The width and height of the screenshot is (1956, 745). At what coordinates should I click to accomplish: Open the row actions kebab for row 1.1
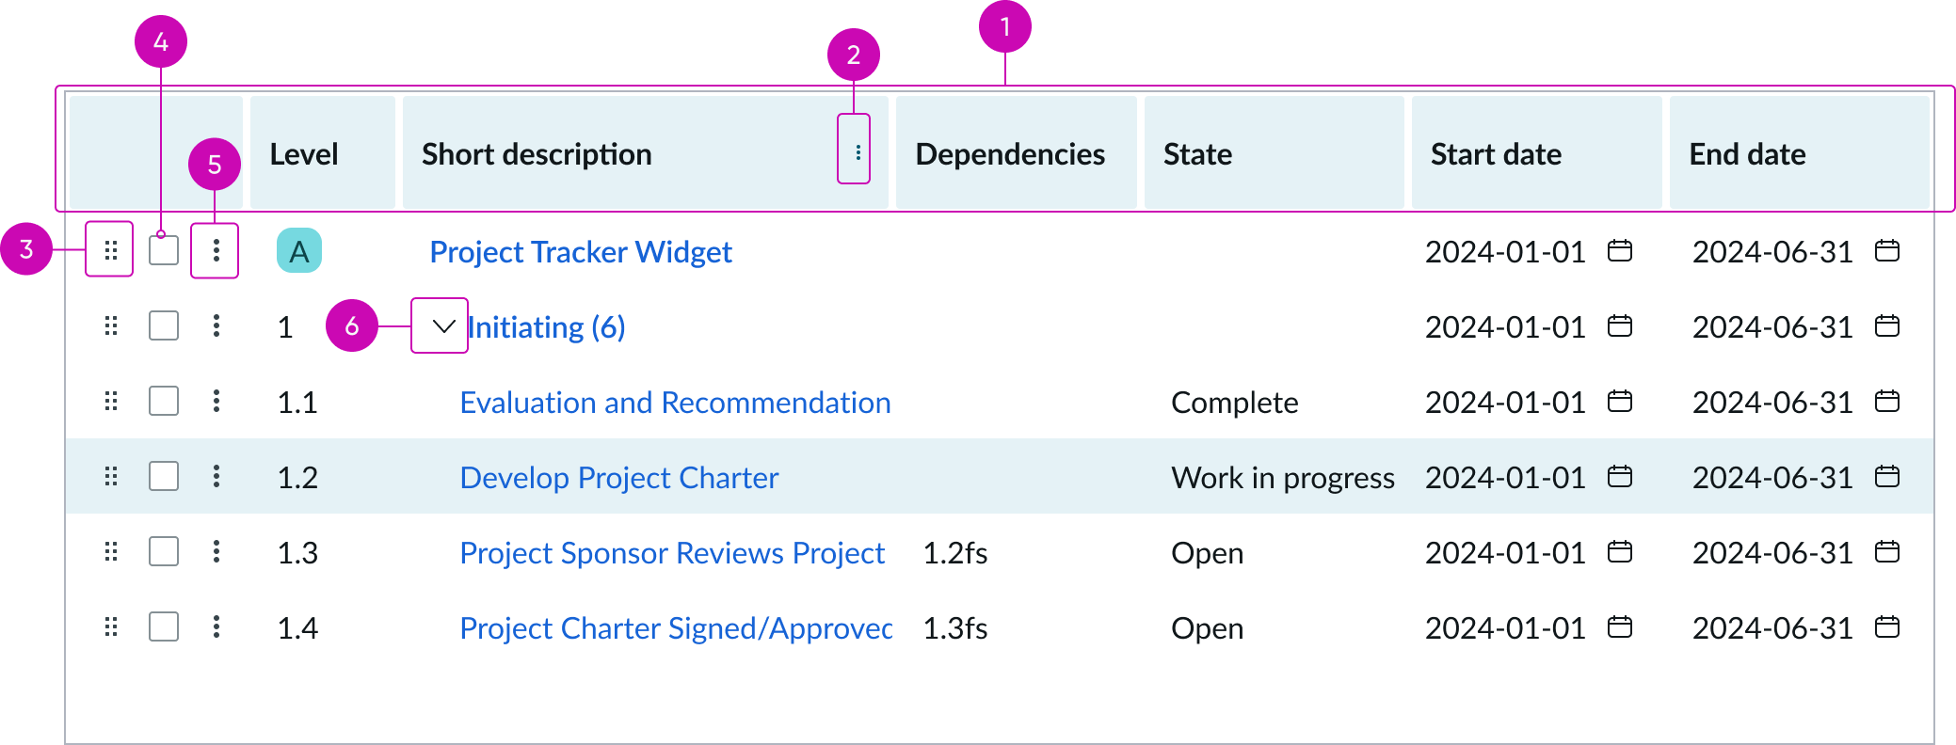point(216,402)
